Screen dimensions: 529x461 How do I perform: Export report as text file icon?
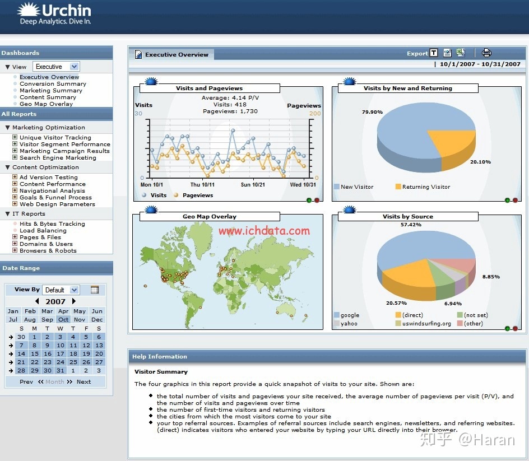click(434, 53)
